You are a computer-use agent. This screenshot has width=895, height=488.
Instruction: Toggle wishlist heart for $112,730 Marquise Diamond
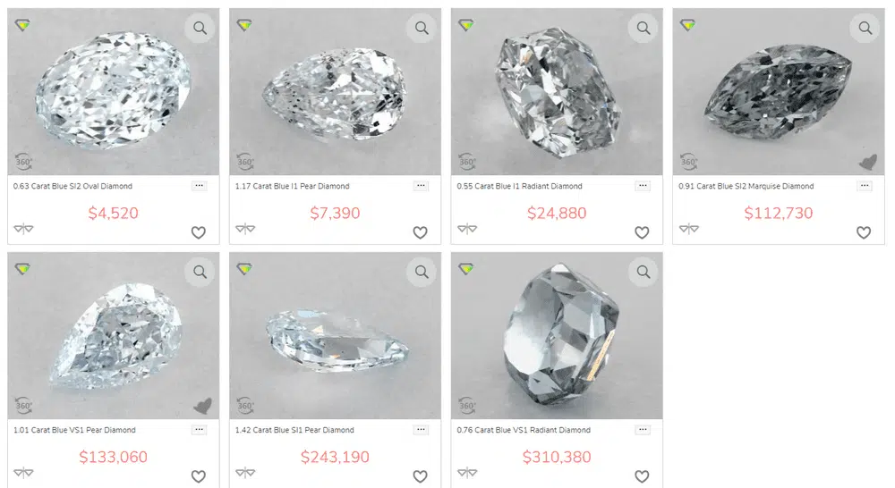click(x=864, y=232)
